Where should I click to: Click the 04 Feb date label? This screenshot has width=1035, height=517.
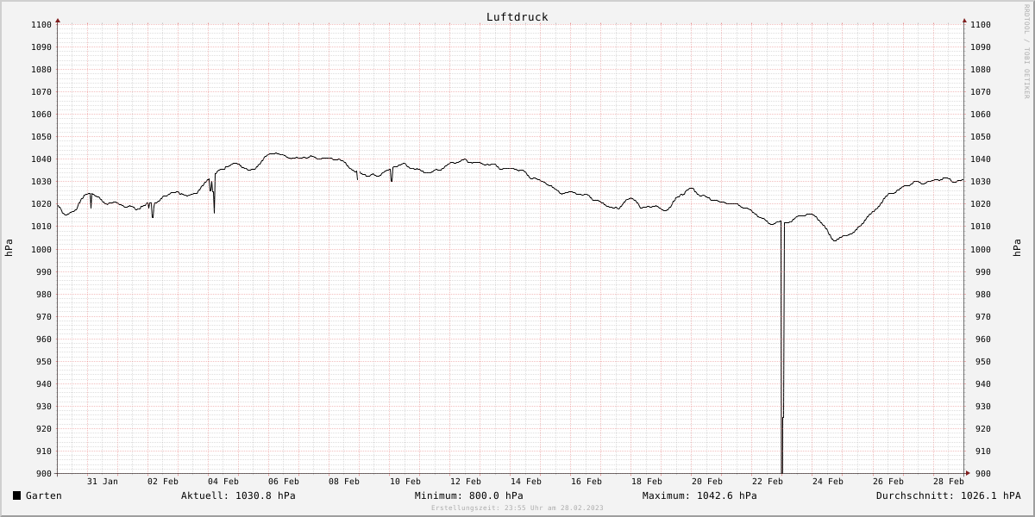pyautogui.click(x=223, y=481)
